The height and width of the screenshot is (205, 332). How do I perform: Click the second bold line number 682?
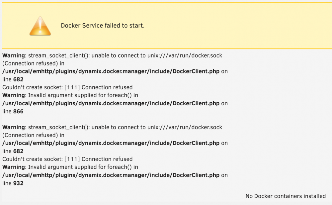coord(18,151)
